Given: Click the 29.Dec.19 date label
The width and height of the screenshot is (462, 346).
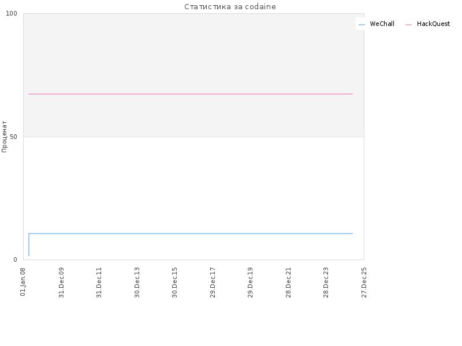Looking at the screenshot, I should [x=250, y=283].
